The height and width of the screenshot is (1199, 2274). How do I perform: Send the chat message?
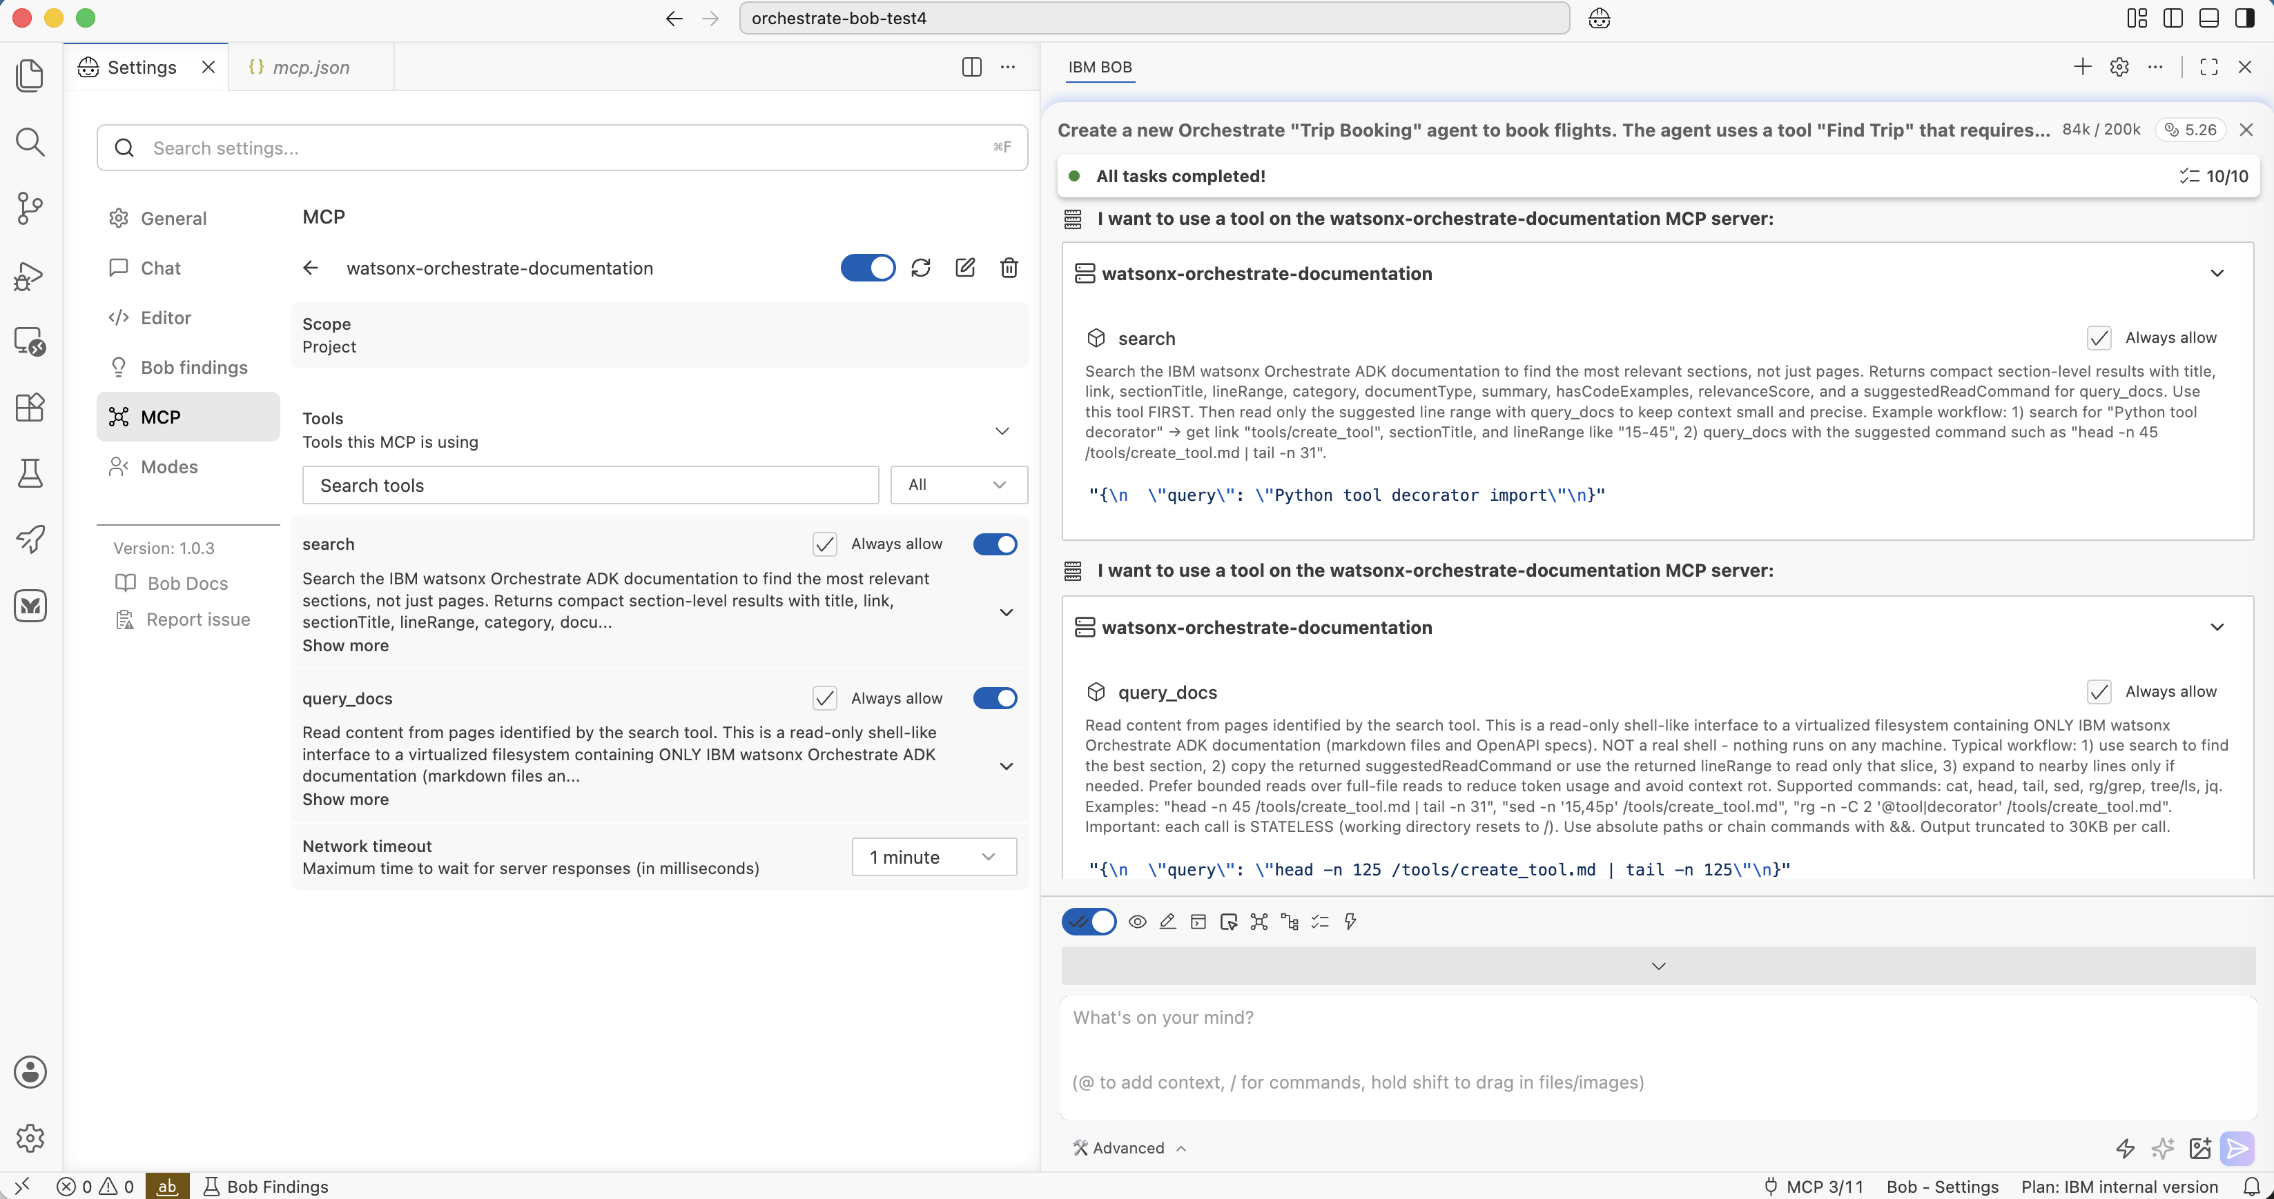[2237, 1148]
